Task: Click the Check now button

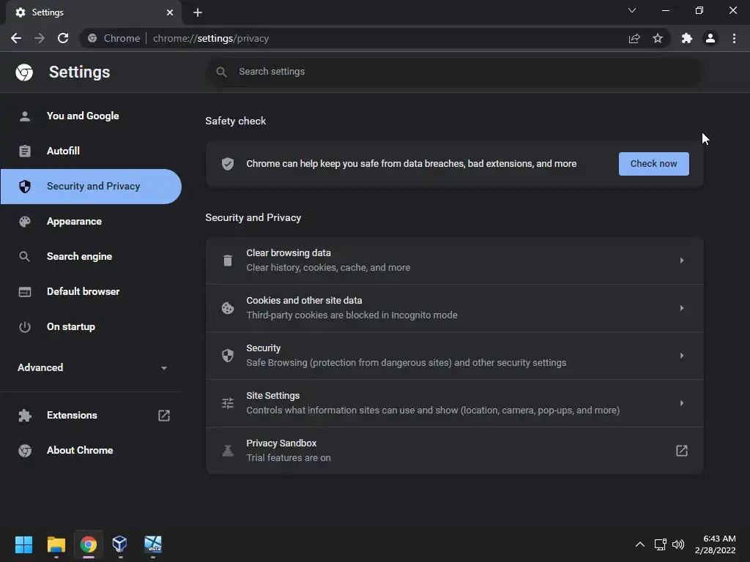Action: tap(653, 164)
